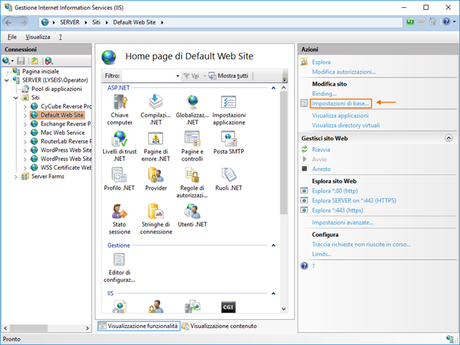
Task: Click the save connections disk icon
Action: pos(21,61)
